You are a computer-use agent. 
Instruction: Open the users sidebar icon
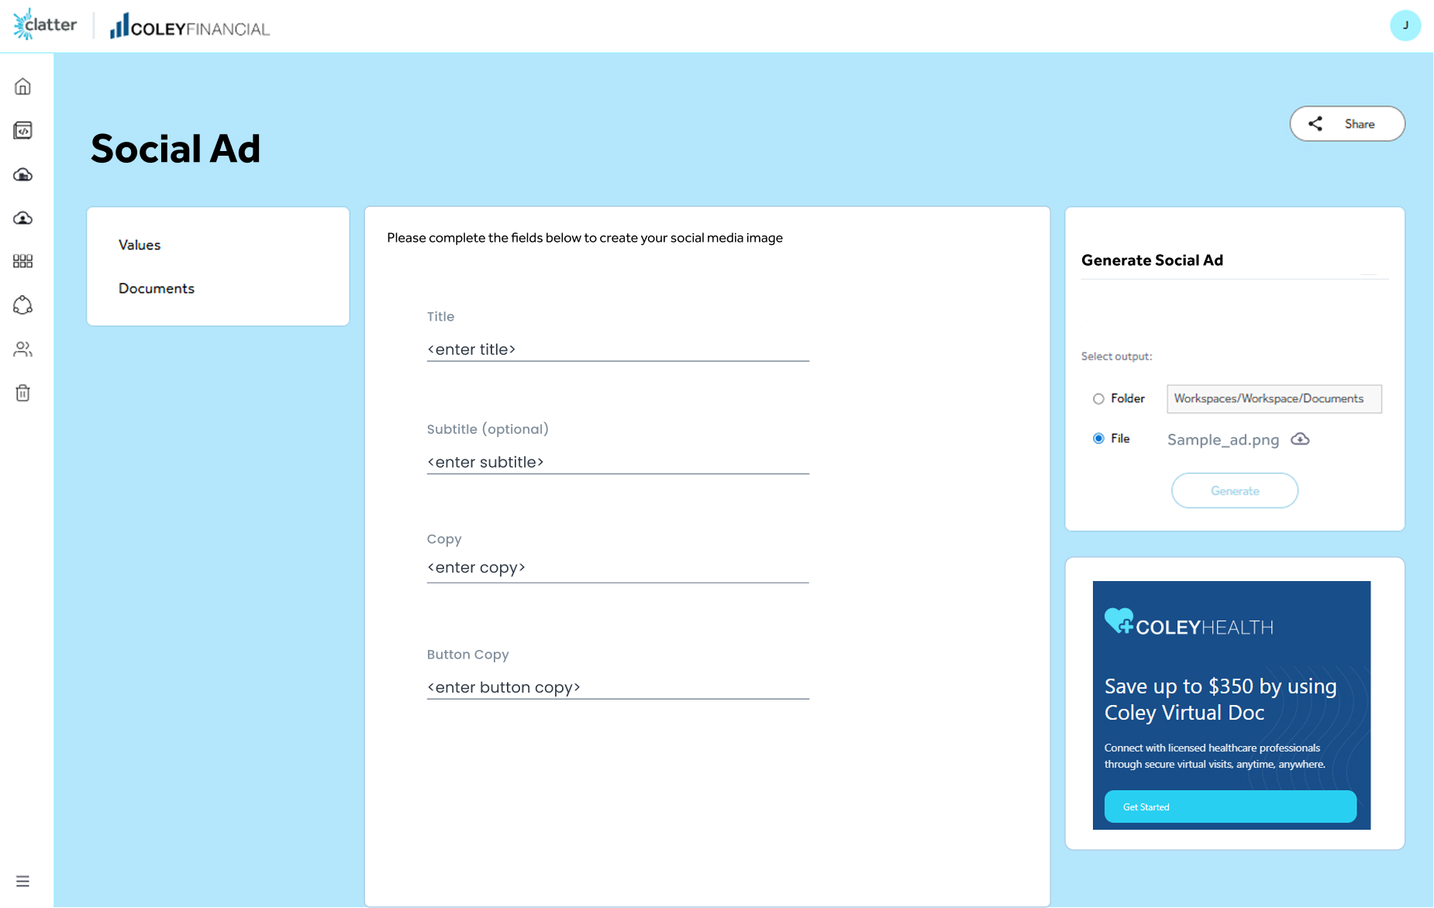click(22, 349)
